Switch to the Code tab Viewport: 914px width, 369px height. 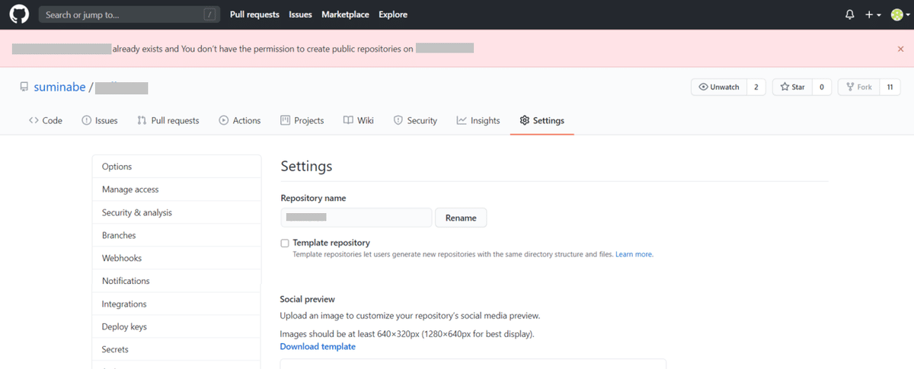[x=46, y=120]
